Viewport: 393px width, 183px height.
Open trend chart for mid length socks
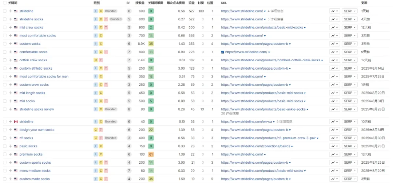(x=335, y=93)
